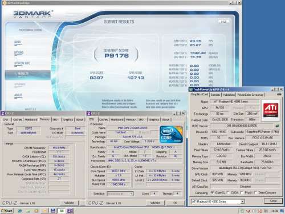Open PowerColor Giveaway tab in GPU-Z

point(250,95)
